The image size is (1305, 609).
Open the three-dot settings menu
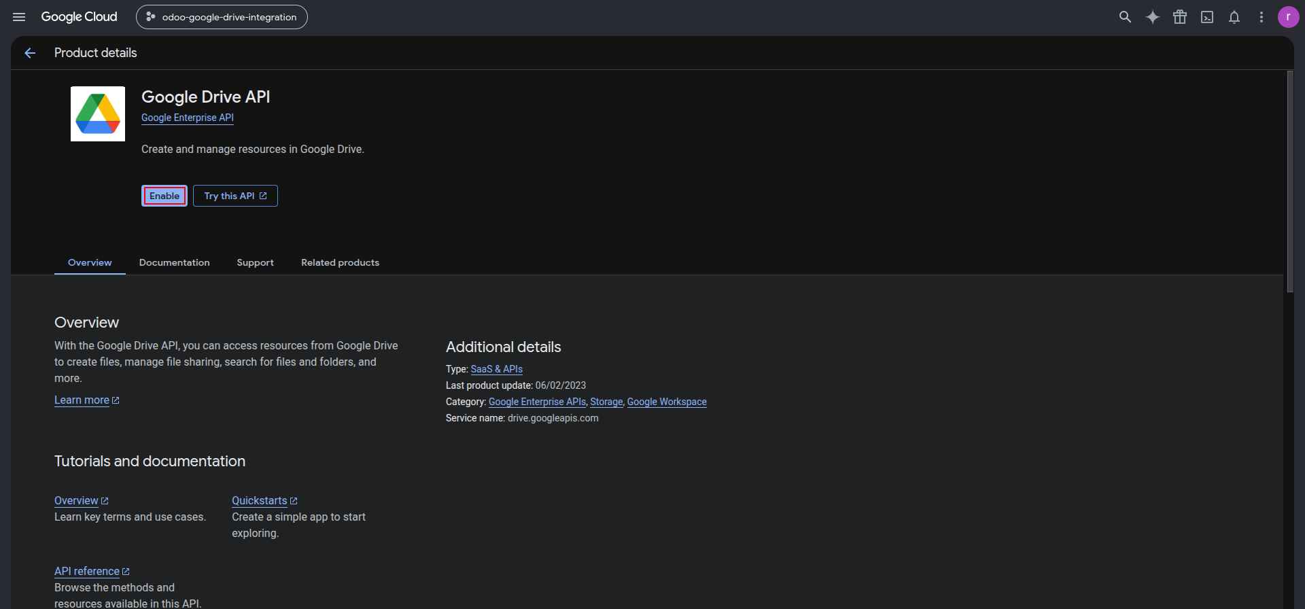1261,17
